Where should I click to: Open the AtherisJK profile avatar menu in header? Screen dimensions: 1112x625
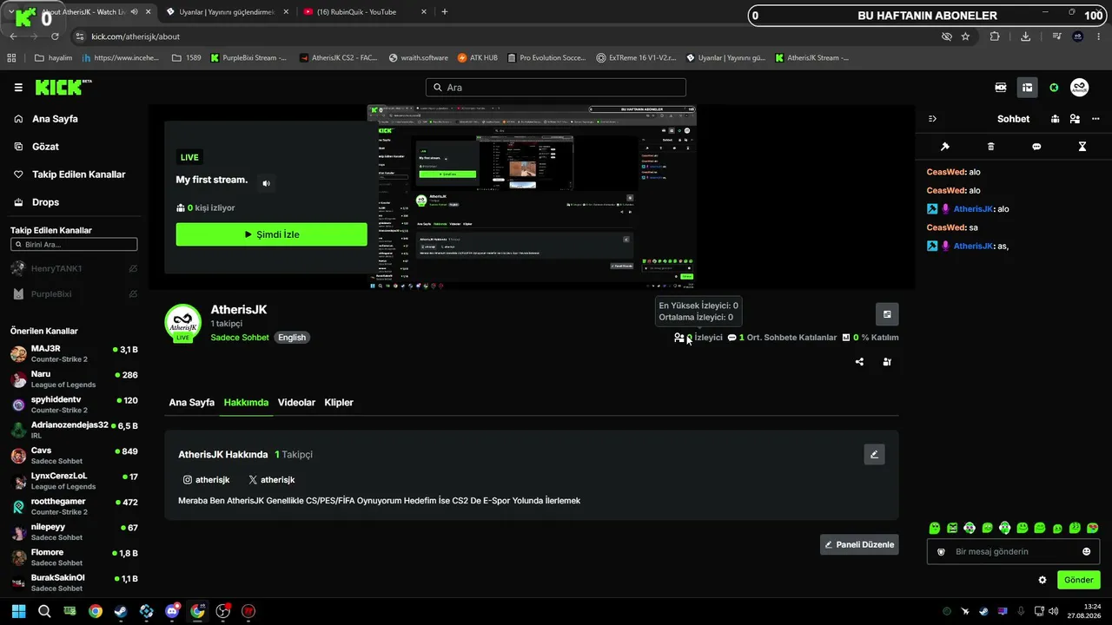pyautogui.click(x=1080, y=88)
